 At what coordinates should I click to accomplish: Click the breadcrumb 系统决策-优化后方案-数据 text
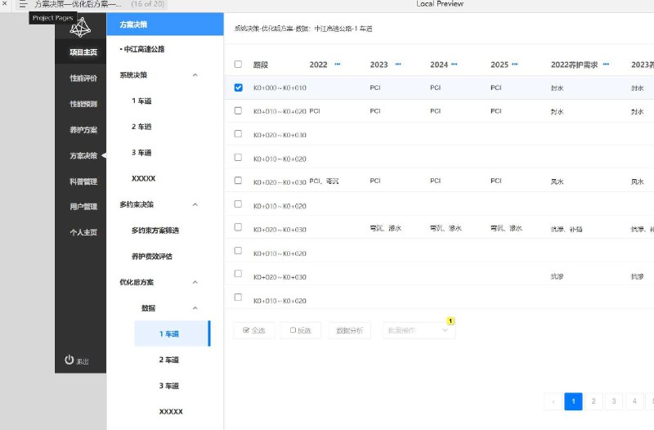(273, 29)
